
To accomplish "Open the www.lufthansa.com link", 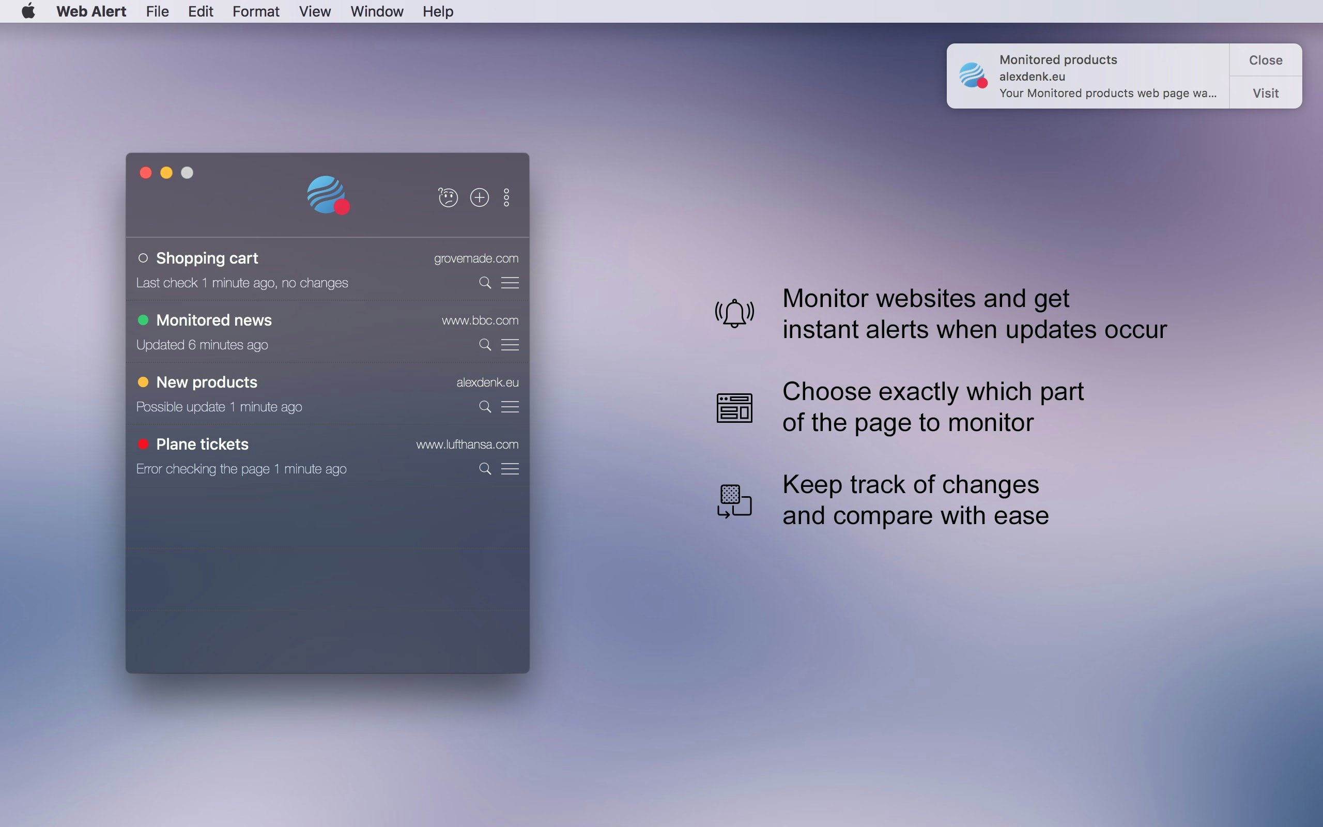I will pyautogui.click(x=467, y=444).
